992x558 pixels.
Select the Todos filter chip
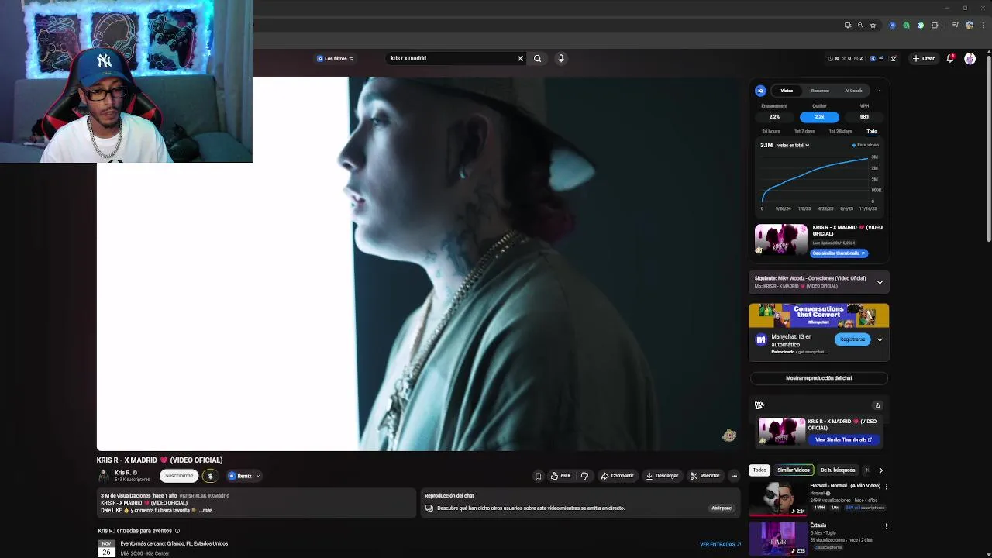pos(759,470)
